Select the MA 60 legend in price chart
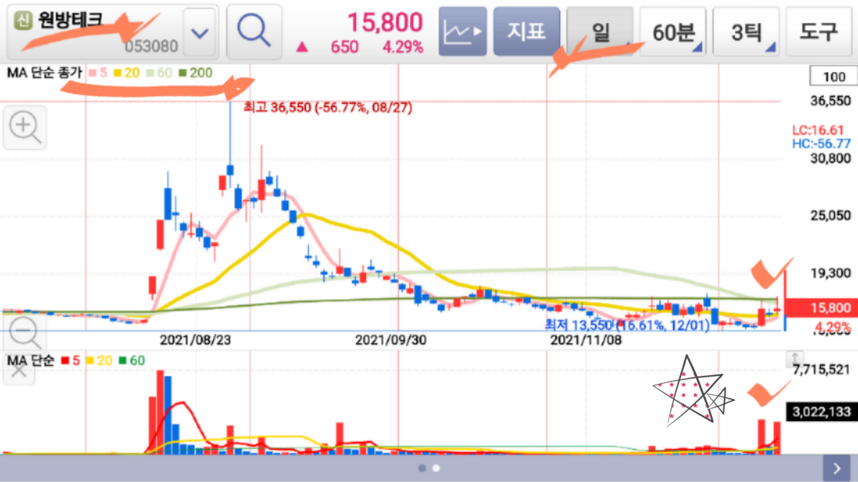858x482 pixels. tap(159, 73)
